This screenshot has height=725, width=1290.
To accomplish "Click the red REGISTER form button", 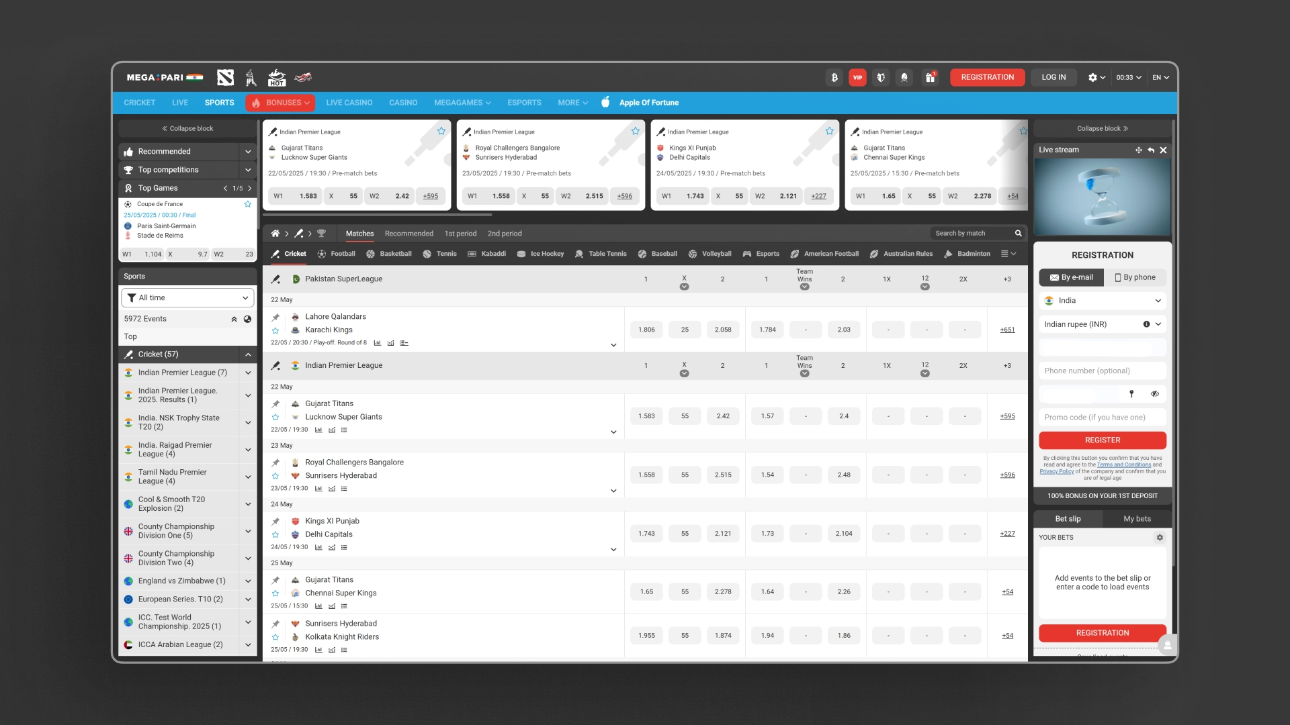I will click(x=1103, y=440).
